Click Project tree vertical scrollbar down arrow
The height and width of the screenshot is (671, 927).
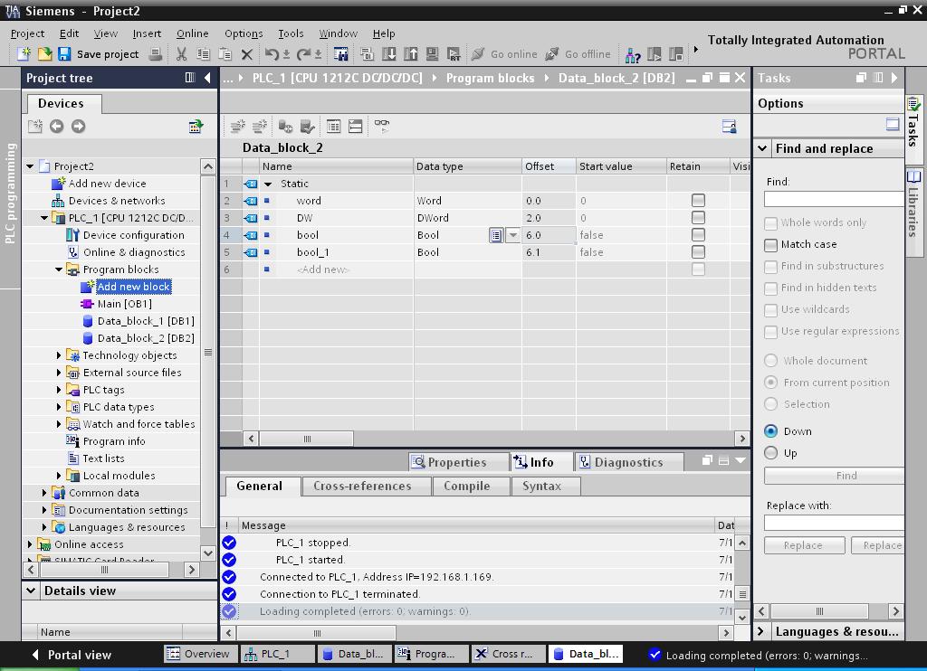tap(208, 553)
